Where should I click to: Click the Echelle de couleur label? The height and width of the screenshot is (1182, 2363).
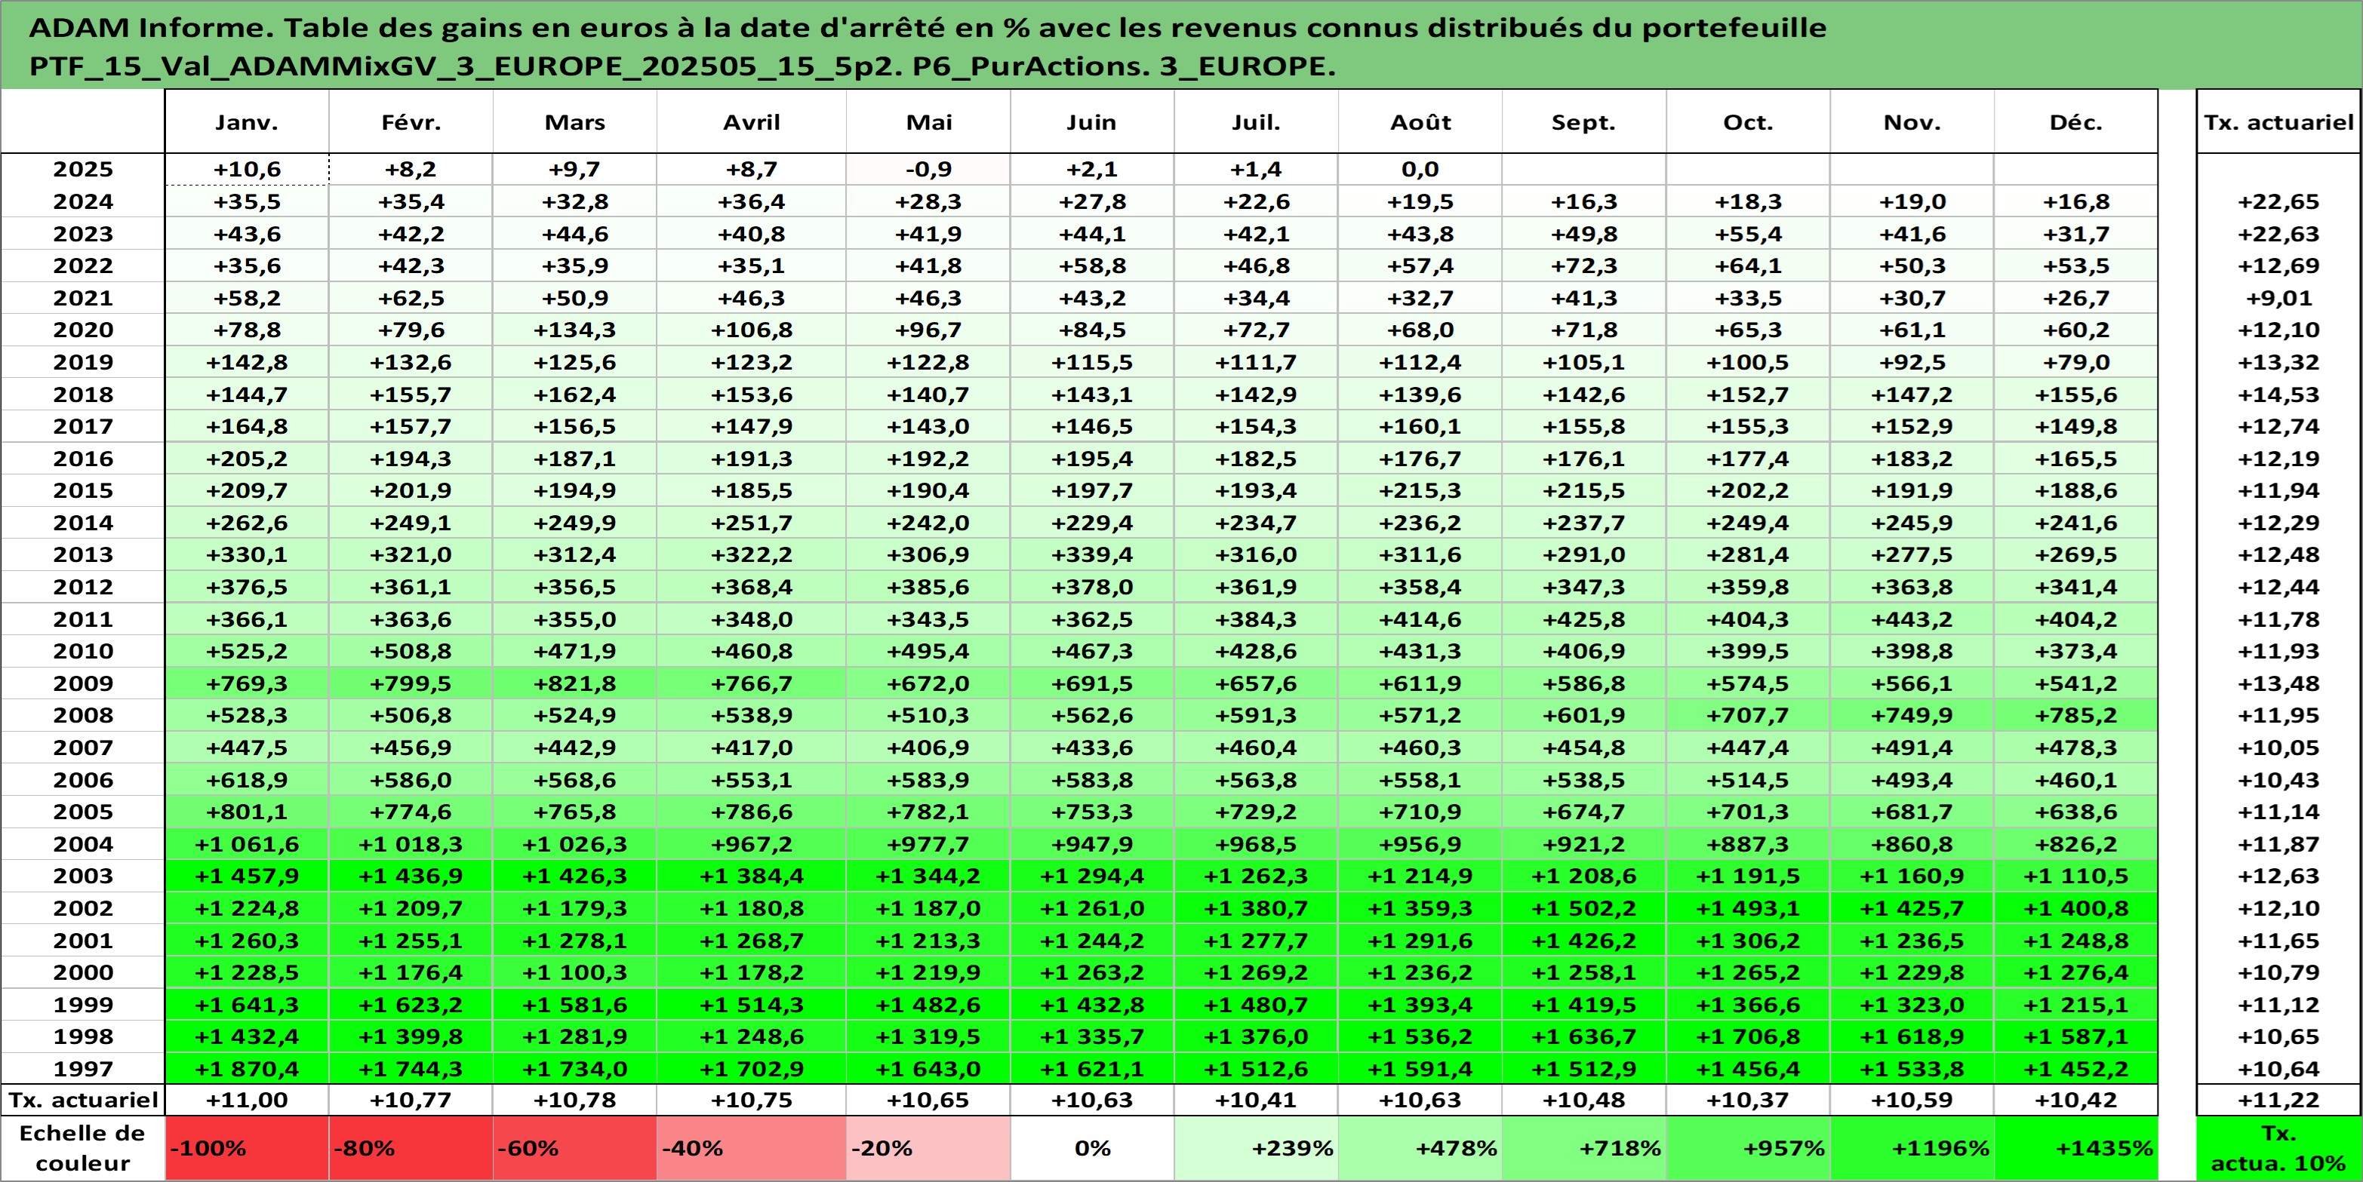pos(82,1148)
